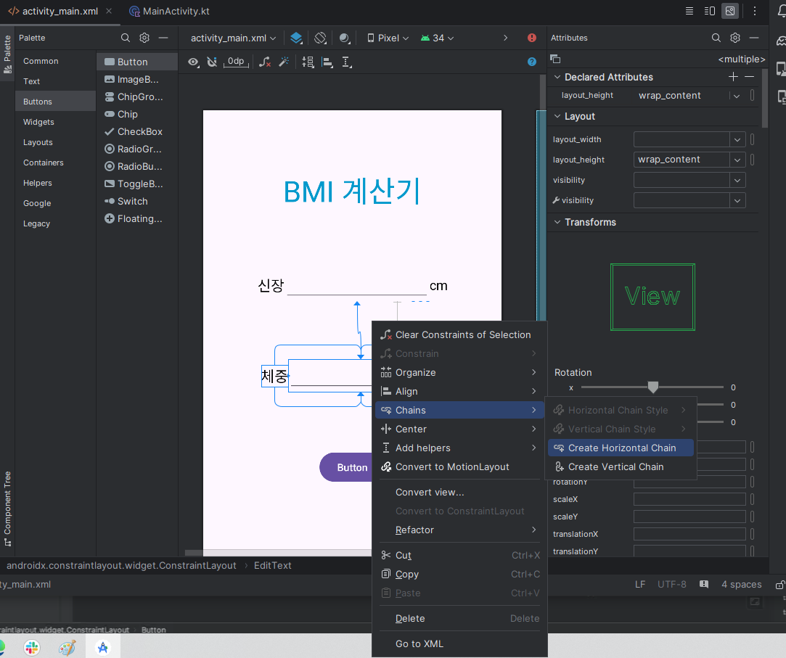Open Attributes panel settings gear

tap(735, 38)
